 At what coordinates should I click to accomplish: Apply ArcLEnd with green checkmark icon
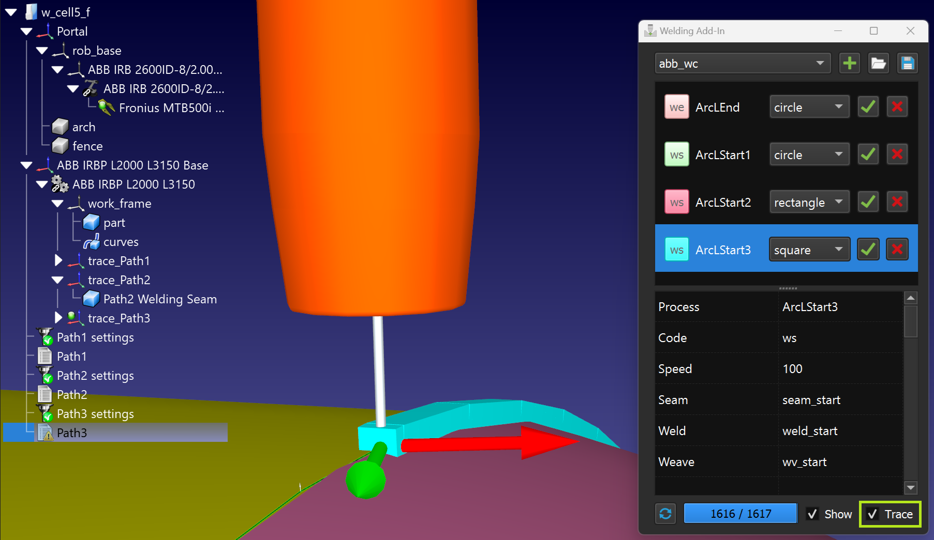pyautogui.click(x=868, y=107)
